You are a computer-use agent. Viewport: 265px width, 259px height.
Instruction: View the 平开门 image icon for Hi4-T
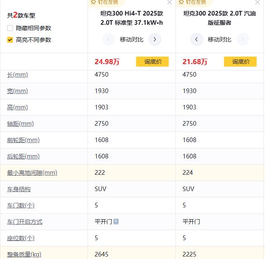pyautogui.click(x=116, y=221)
